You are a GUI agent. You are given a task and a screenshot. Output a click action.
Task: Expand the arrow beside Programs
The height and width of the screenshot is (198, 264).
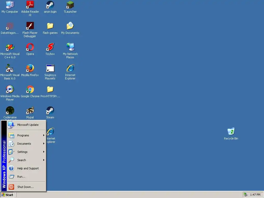(x=44, y=135)
